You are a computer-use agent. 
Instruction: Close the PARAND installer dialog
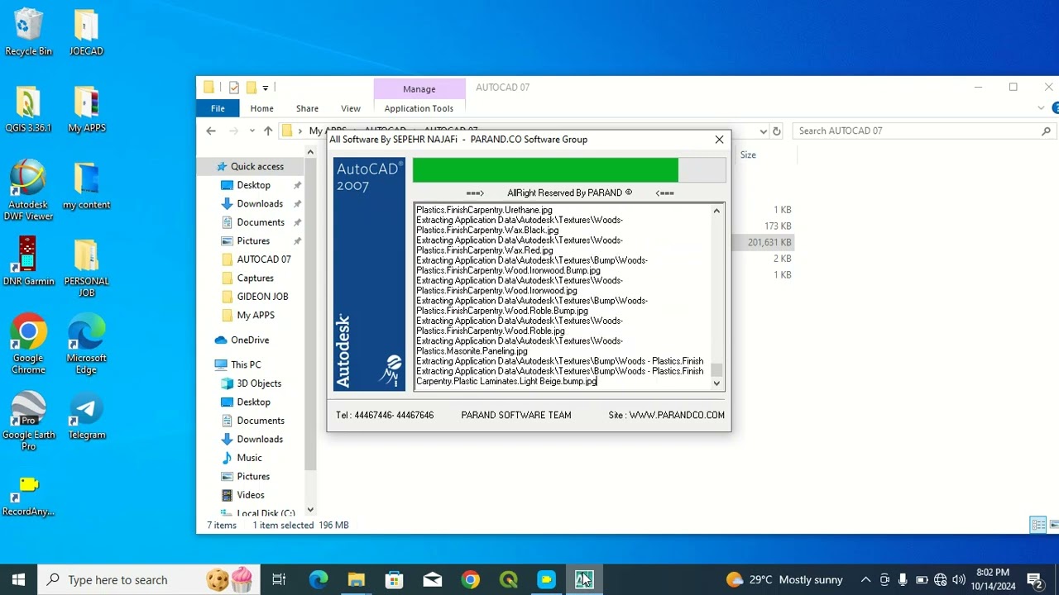719,140
